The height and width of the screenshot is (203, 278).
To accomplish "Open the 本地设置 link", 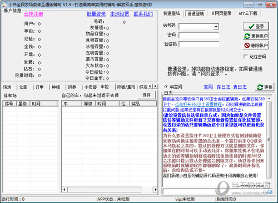I will pos(120,14).
